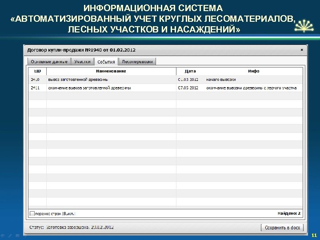Click the ЕШ column header
Image resolution: width=320 pixels, height=240 pixels.
[37, 71]
